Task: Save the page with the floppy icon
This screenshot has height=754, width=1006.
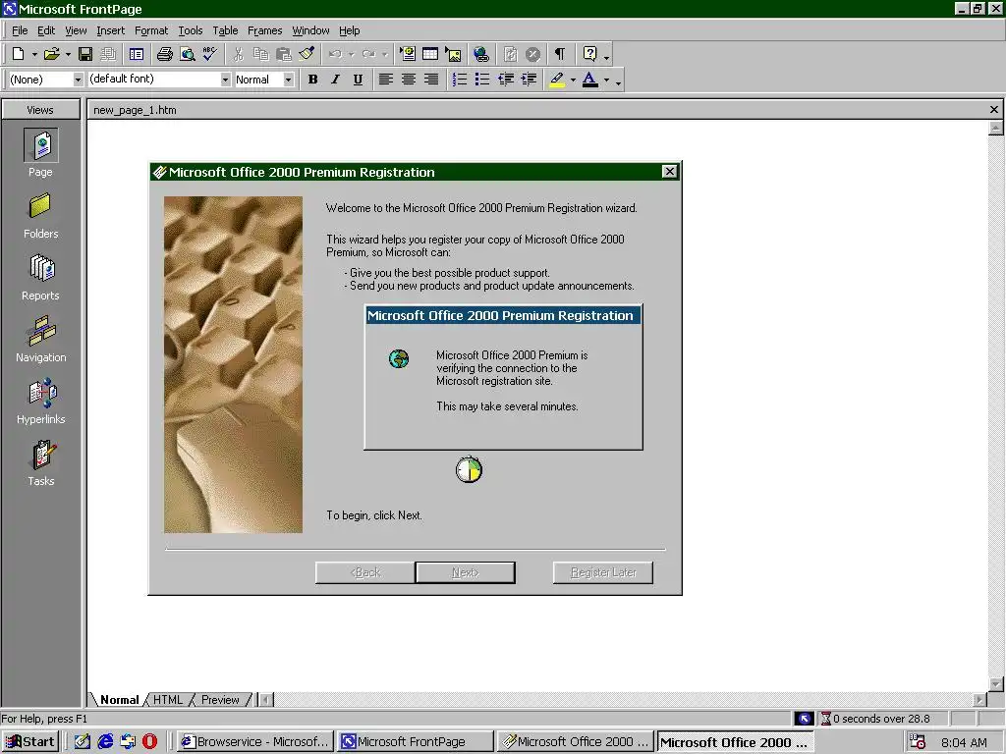Action: 84,55
